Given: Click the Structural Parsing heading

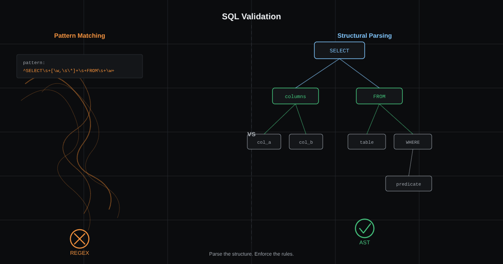Looking at the screenshot, I should pos(365,36).
